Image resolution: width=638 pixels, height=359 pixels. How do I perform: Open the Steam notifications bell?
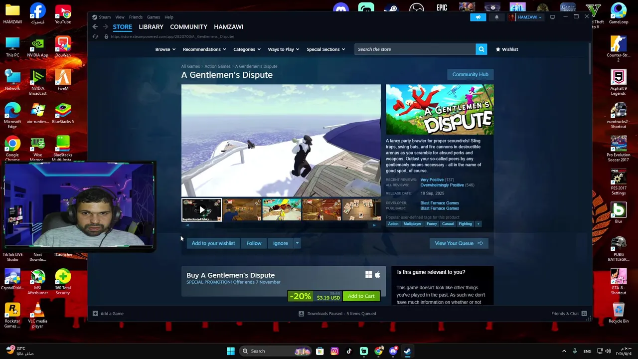click(x=496, y=17)
